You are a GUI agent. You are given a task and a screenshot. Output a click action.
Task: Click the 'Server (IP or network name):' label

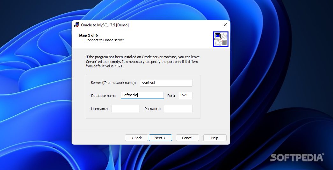(x=113, y=83)
